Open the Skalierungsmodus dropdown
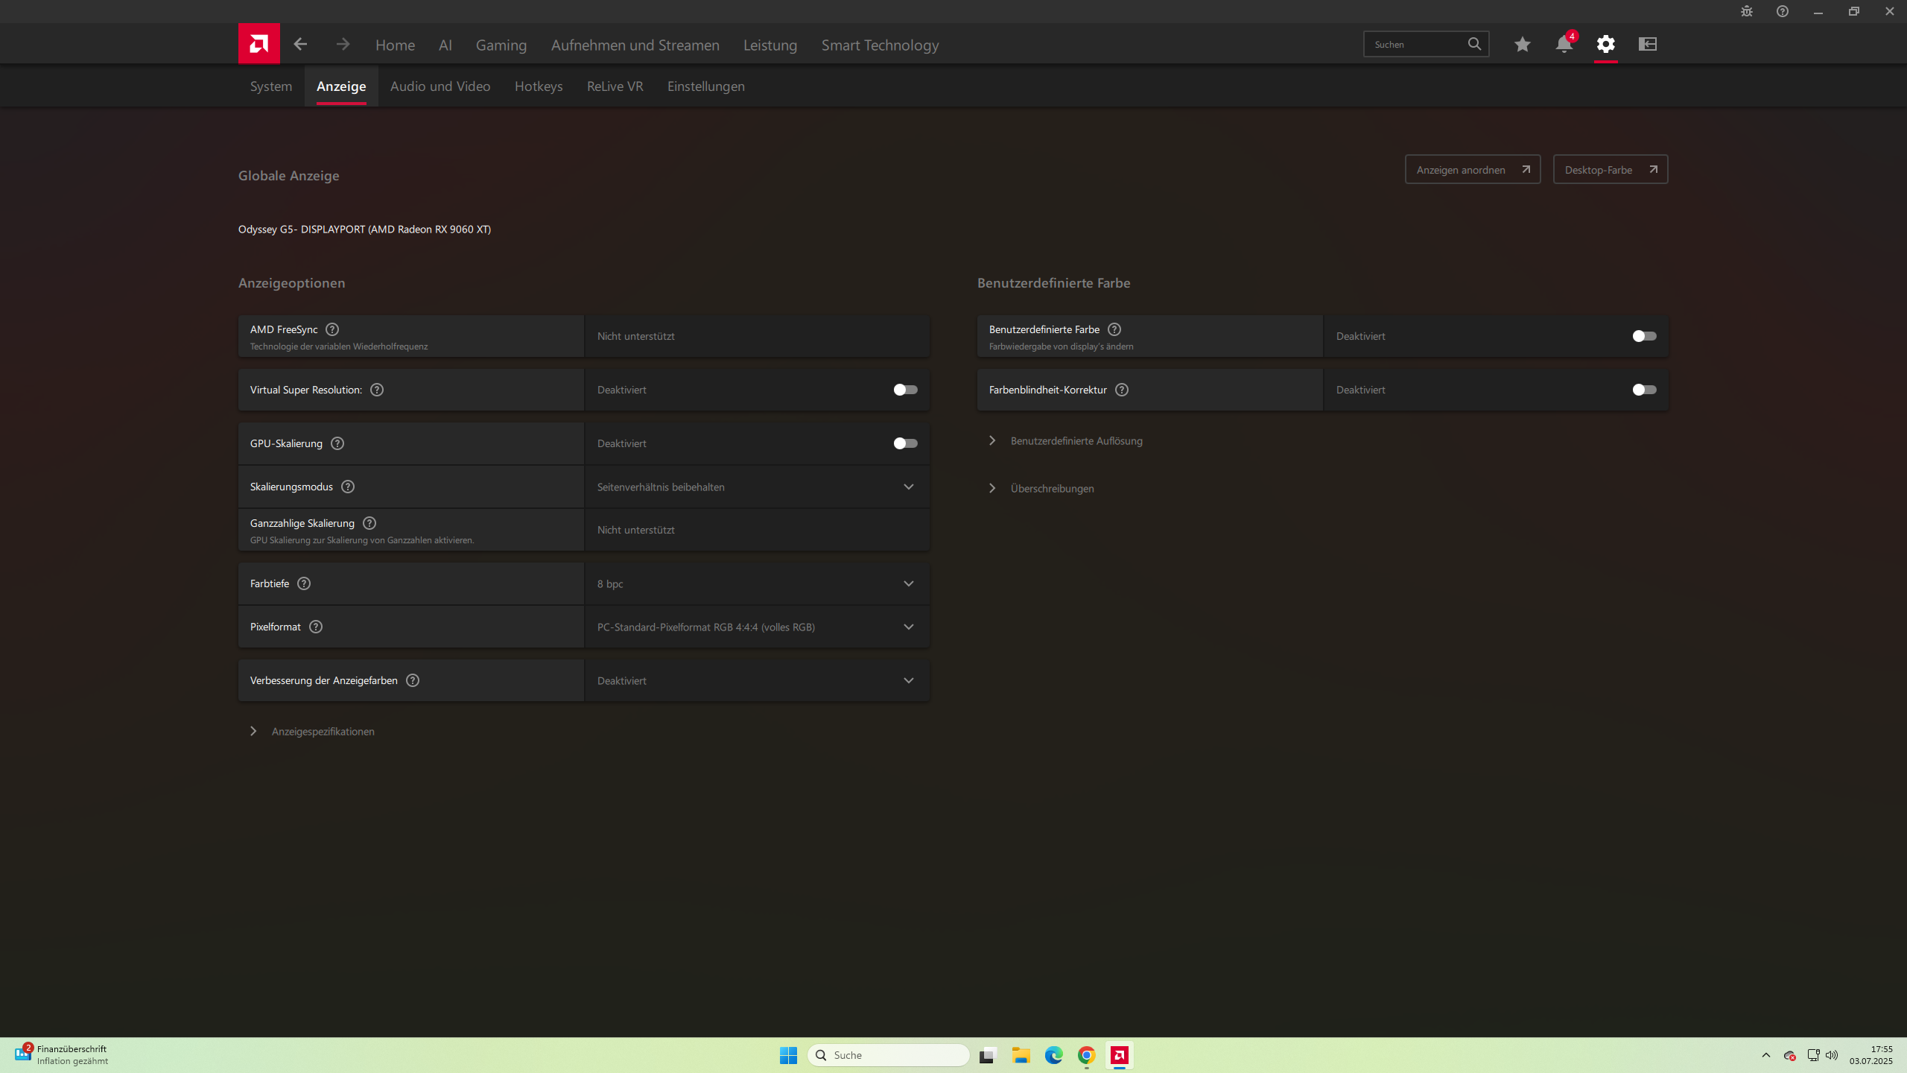 (756, 487)
